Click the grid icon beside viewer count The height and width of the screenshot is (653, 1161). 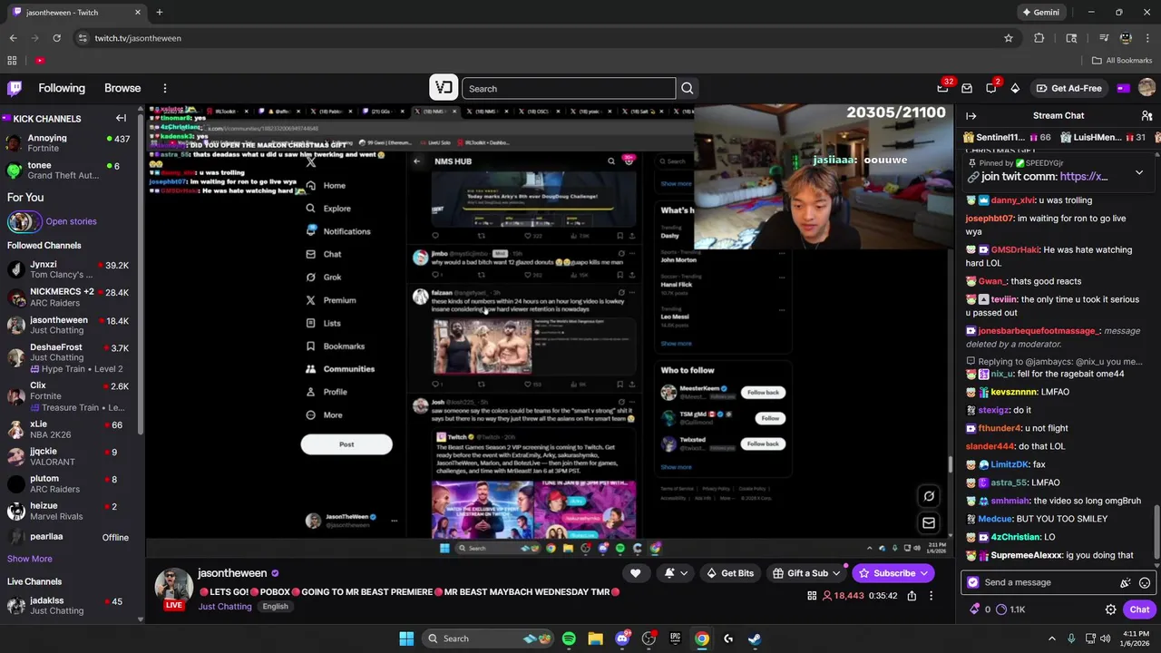tap(812, 596)
